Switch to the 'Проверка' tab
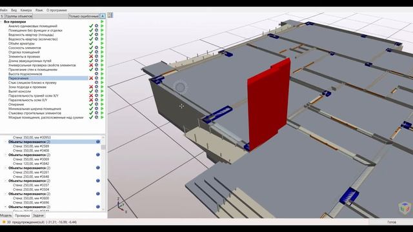 click(x=22, y=215)
